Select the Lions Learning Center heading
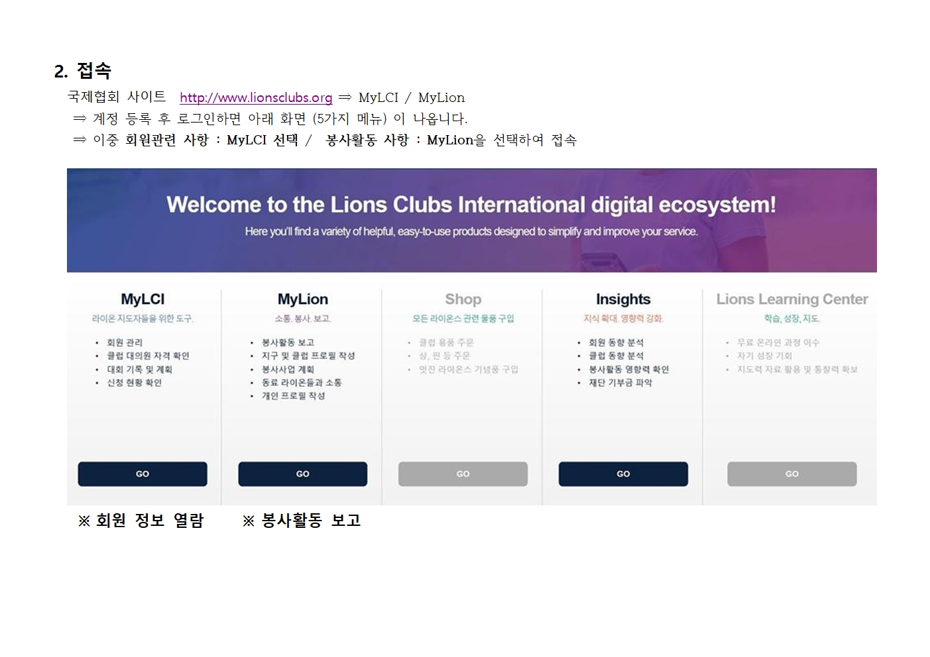The height and width of the screenshot is (657, 930). pyautogui.click(x=792, y=299)
